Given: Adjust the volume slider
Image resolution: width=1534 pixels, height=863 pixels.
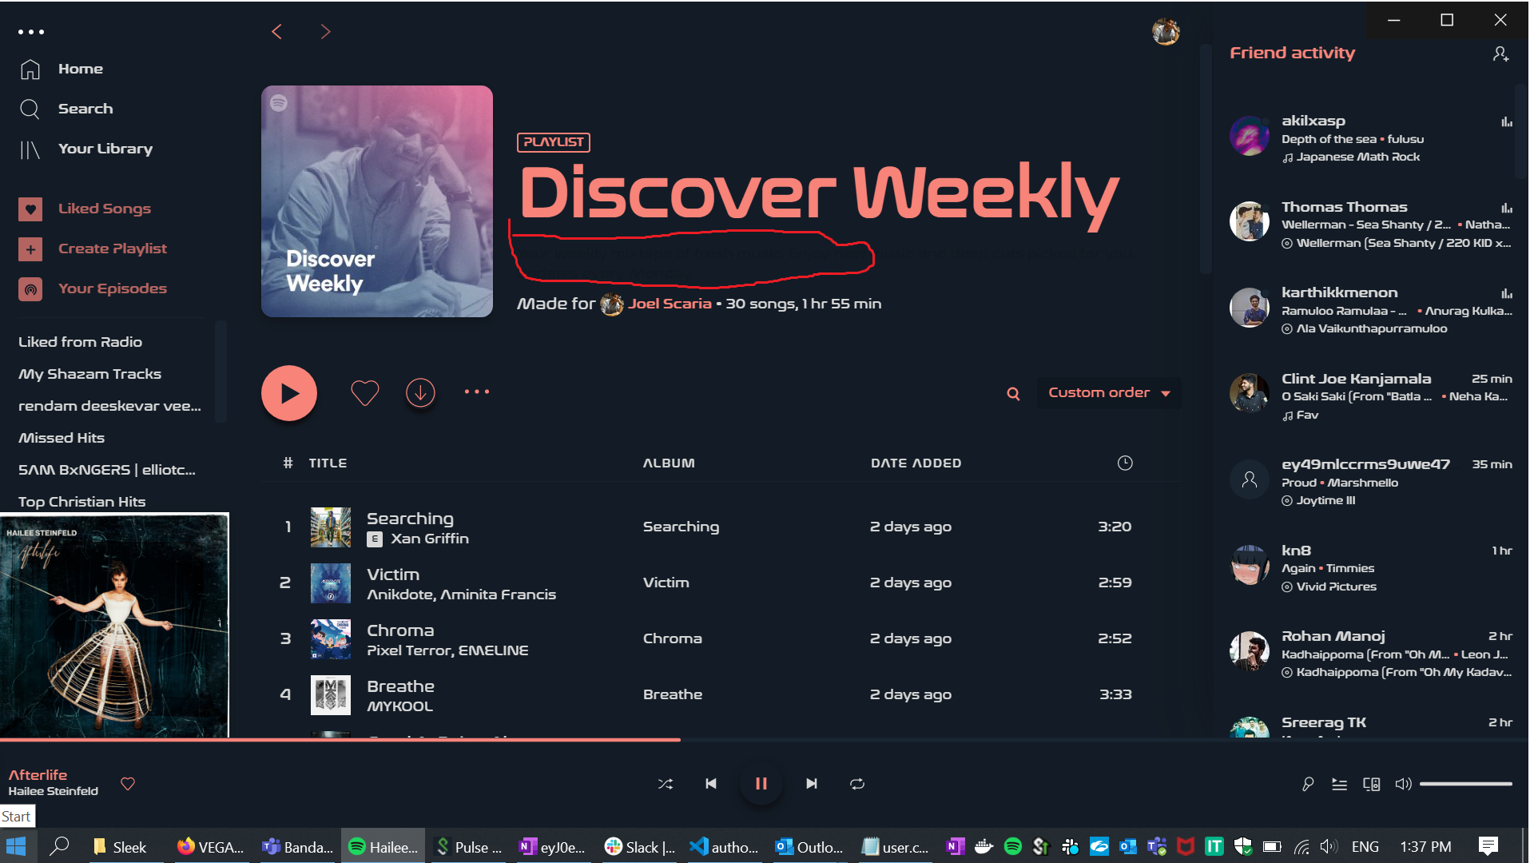Looking at the screenshot, I should coord(1465,784).
